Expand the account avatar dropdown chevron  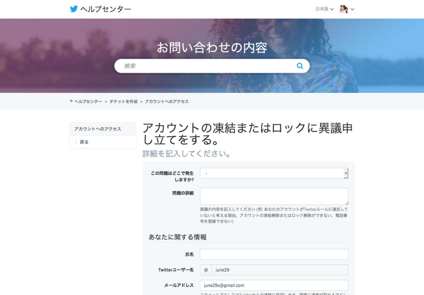pyautogui.click(x=352, y=9)
